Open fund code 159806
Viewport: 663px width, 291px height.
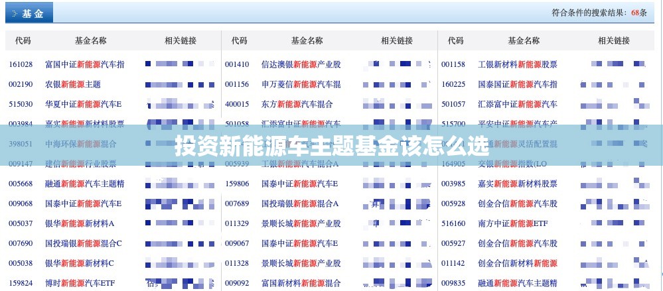pos(237,184)
